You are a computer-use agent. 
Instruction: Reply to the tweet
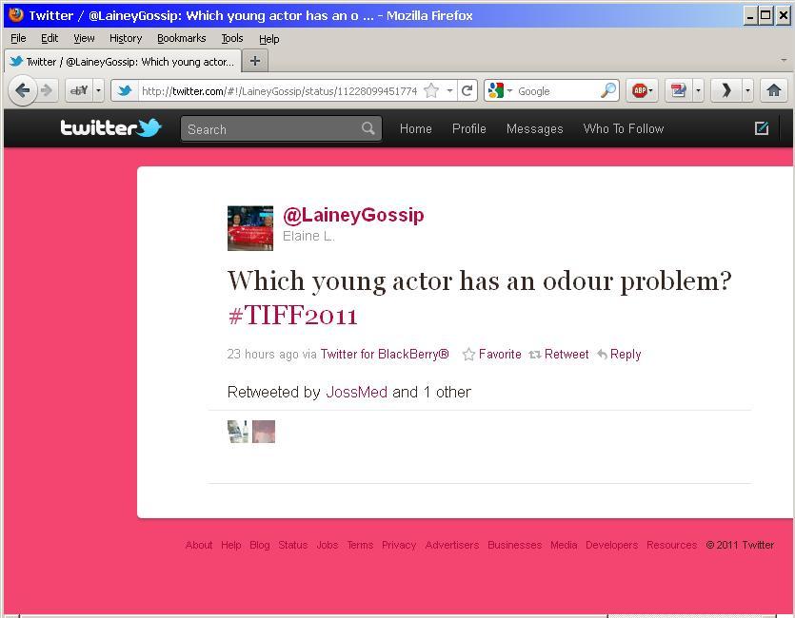click(619, 354)
